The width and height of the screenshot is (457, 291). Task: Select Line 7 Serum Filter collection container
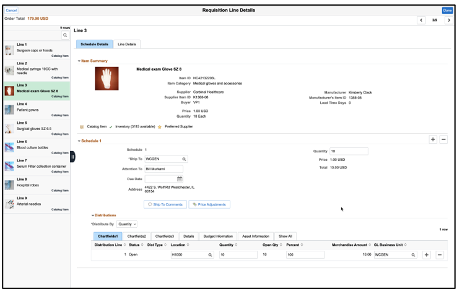point(37,166)
